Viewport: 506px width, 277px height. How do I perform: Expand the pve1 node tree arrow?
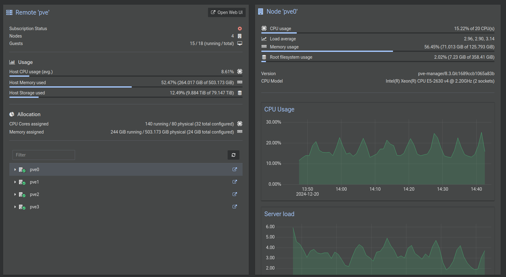pos(15,182)
